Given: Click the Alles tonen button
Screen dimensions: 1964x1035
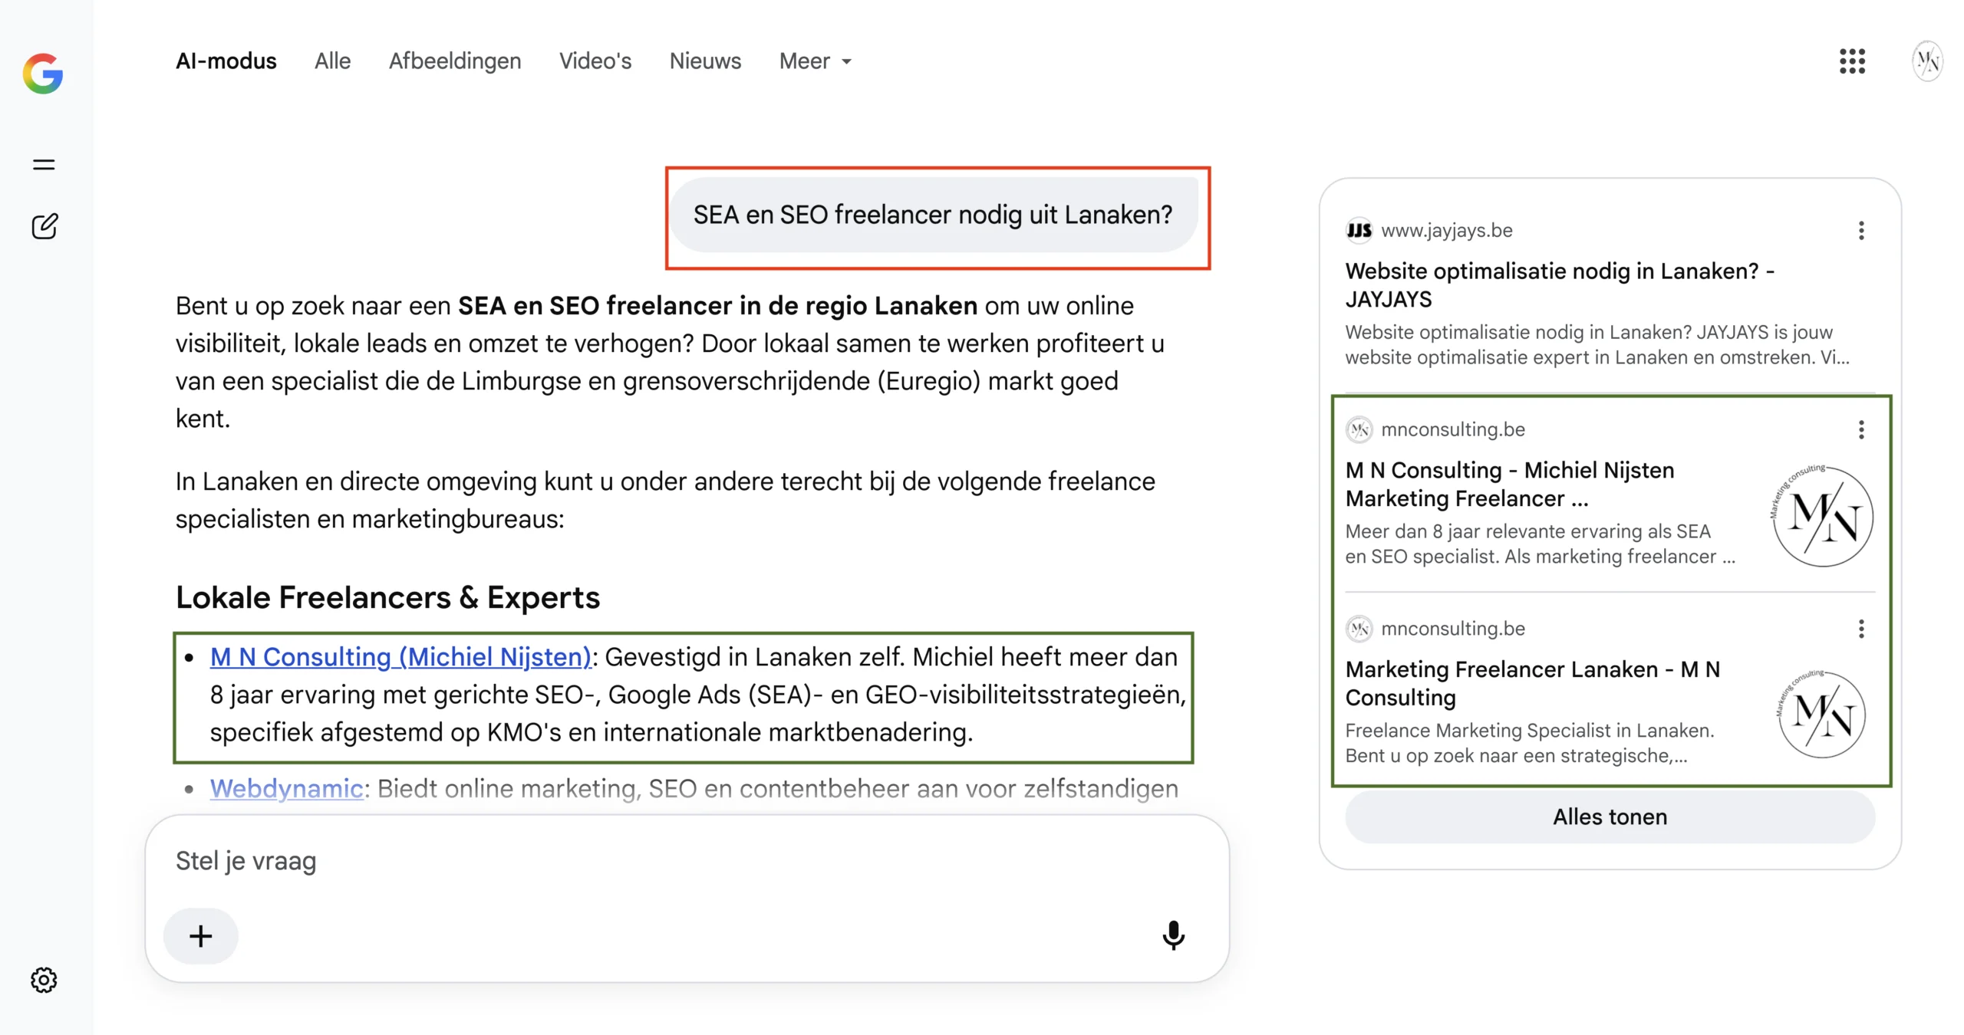Looking at the screenshot, I should coord(1610,817).
